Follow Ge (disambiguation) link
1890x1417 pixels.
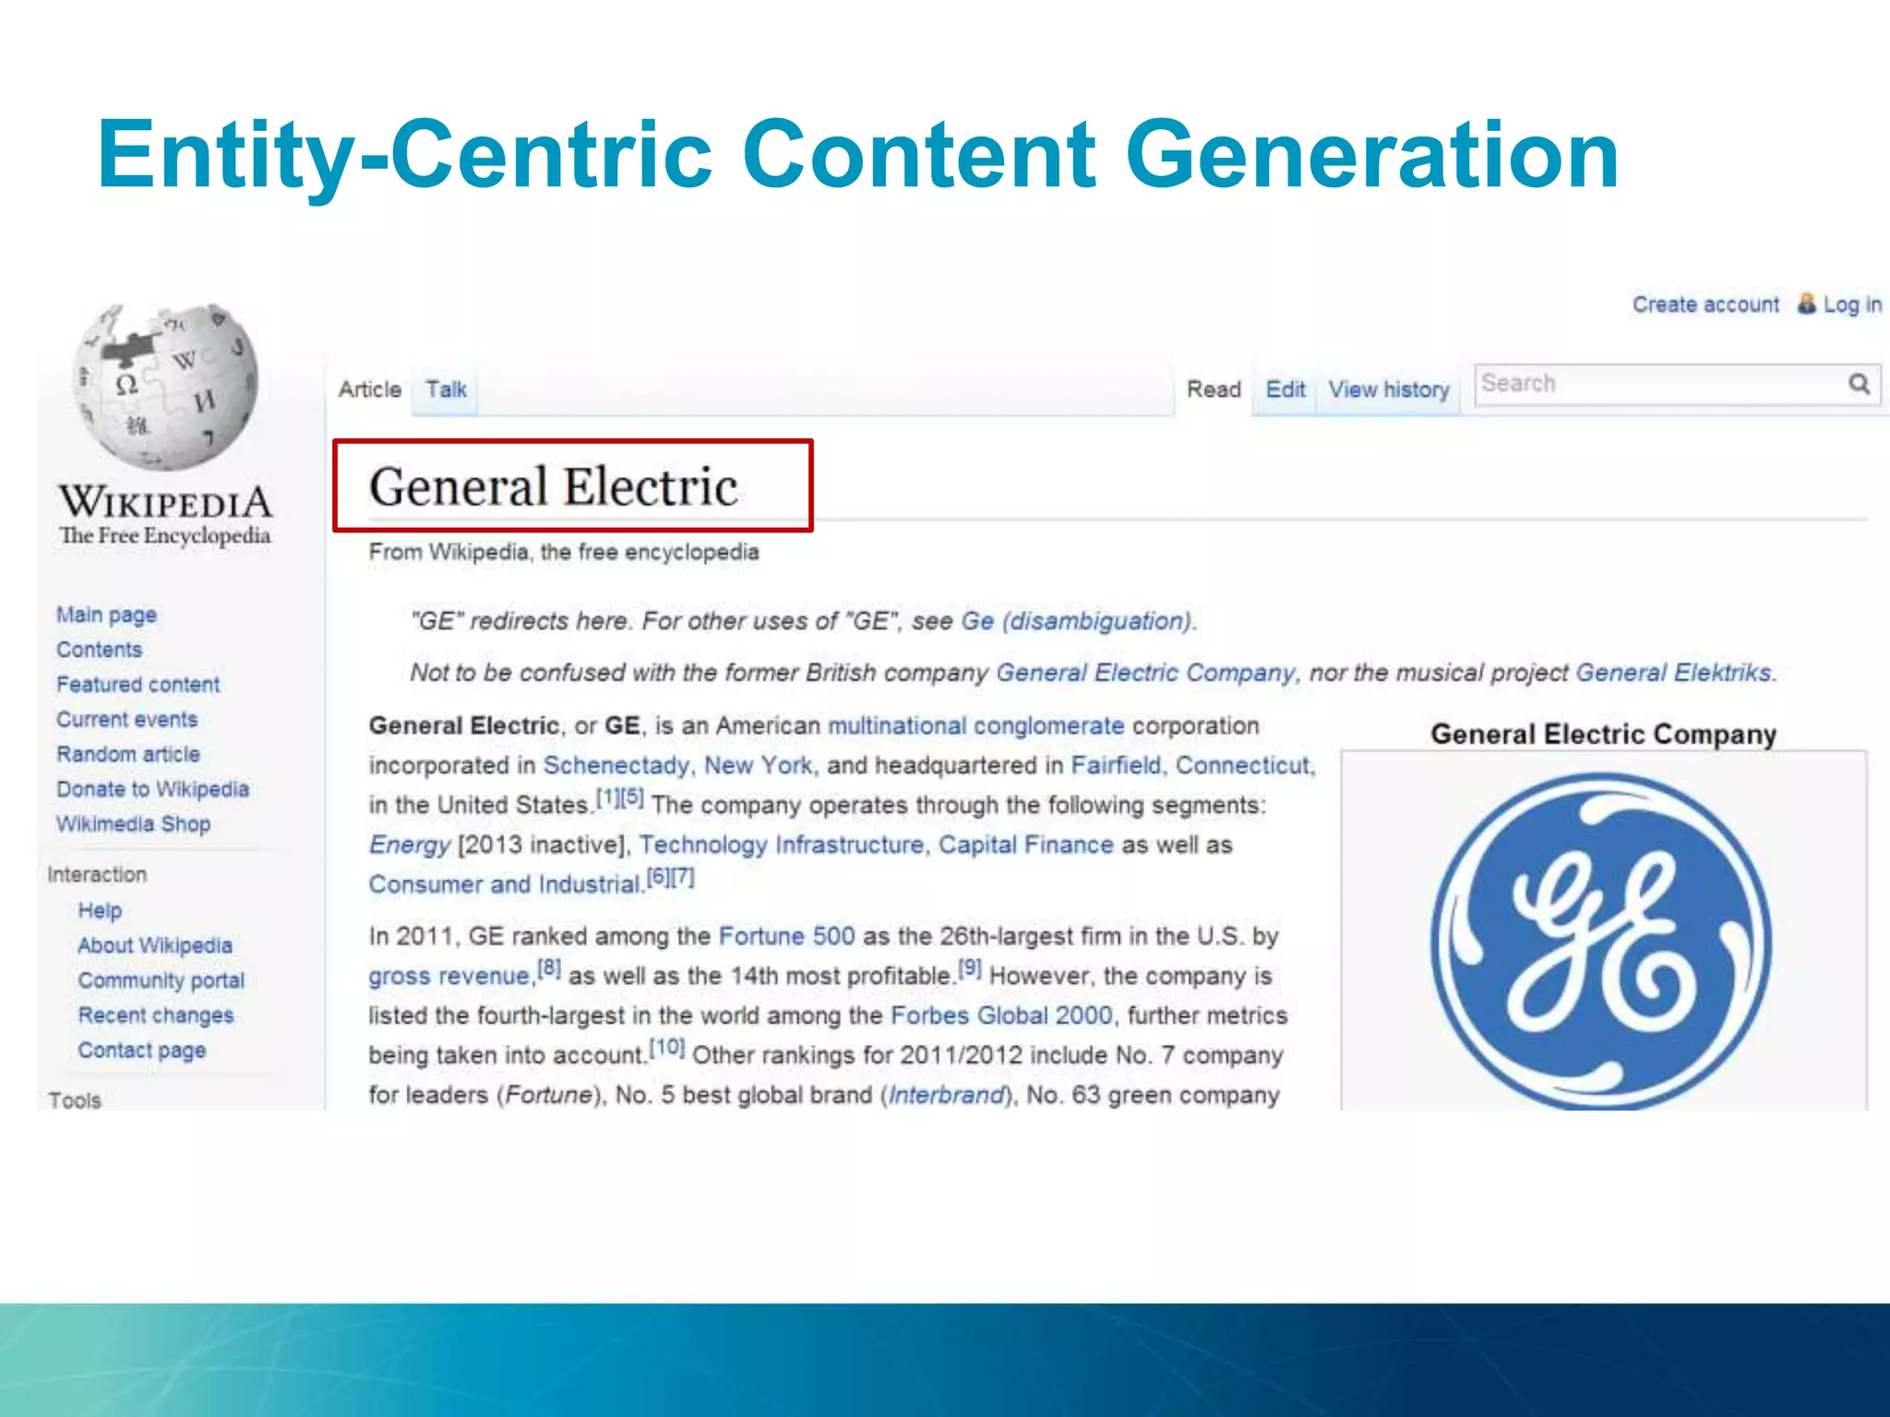[x=1077, y=621]
